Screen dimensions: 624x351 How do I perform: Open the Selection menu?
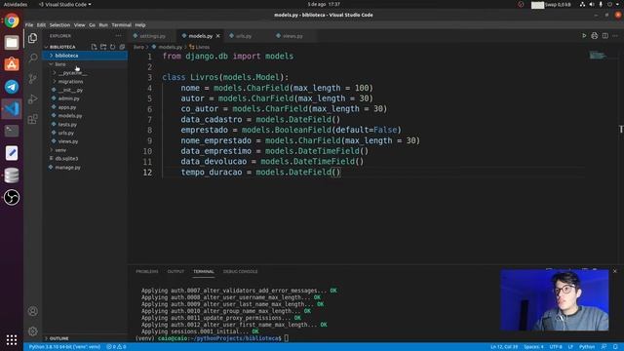click(x=59, y=25)
